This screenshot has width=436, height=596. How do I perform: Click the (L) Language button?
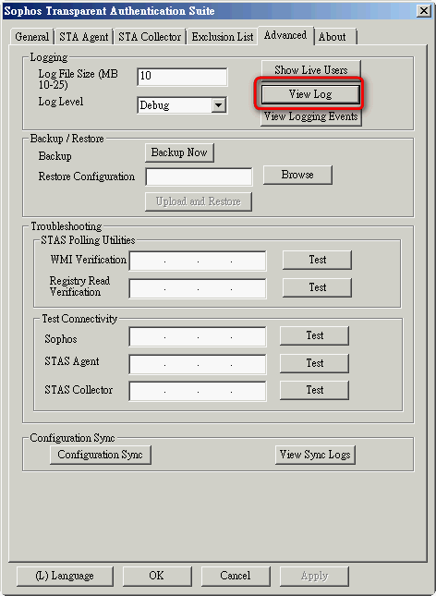tap(65, 577)
